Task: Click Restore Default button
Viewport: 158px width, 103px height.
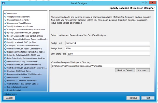Action: [125, 70]
